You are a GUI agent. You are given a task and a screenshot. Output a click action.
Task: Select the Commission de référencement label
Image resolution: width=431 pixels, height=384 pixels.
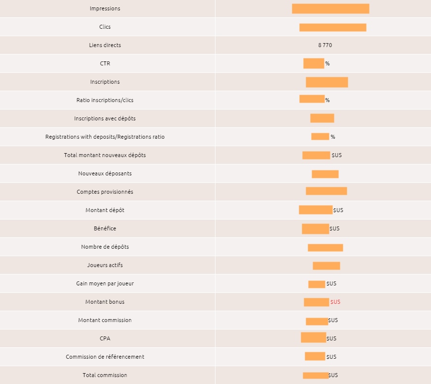(105, 357)
